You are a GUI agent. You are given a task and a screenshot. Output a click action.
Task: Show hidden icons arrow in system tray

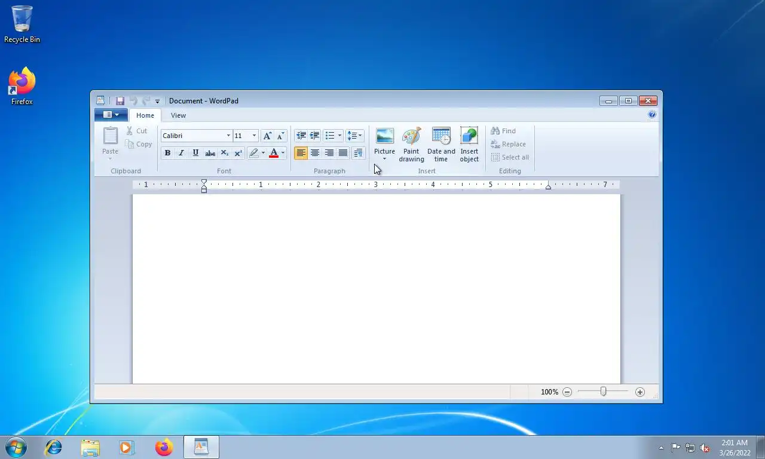click(661, 448)
